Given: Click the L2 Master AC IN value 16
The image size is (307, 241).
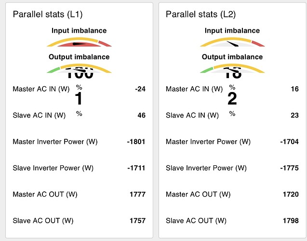Looking at the screenshot, I should click(x=294, y=89).
